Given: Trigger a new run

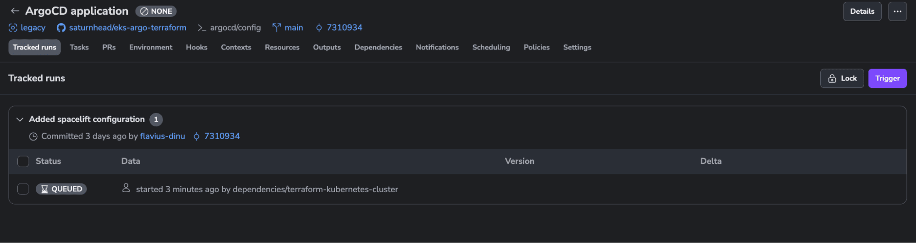Looking at the screenshot, I should pyautogui.click(x=887, y=78).
